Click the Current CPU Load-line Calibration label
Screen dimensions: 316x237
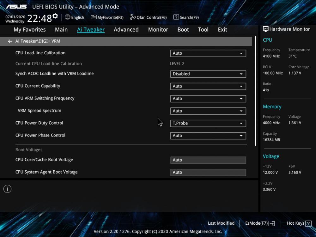tap(49, 64)
